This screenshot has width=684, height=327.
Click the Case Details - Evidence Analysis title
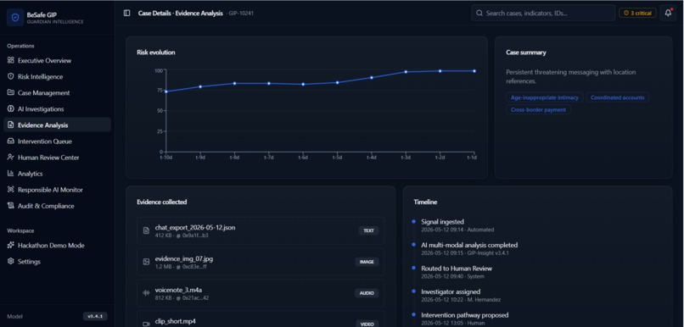pos(180,13)
